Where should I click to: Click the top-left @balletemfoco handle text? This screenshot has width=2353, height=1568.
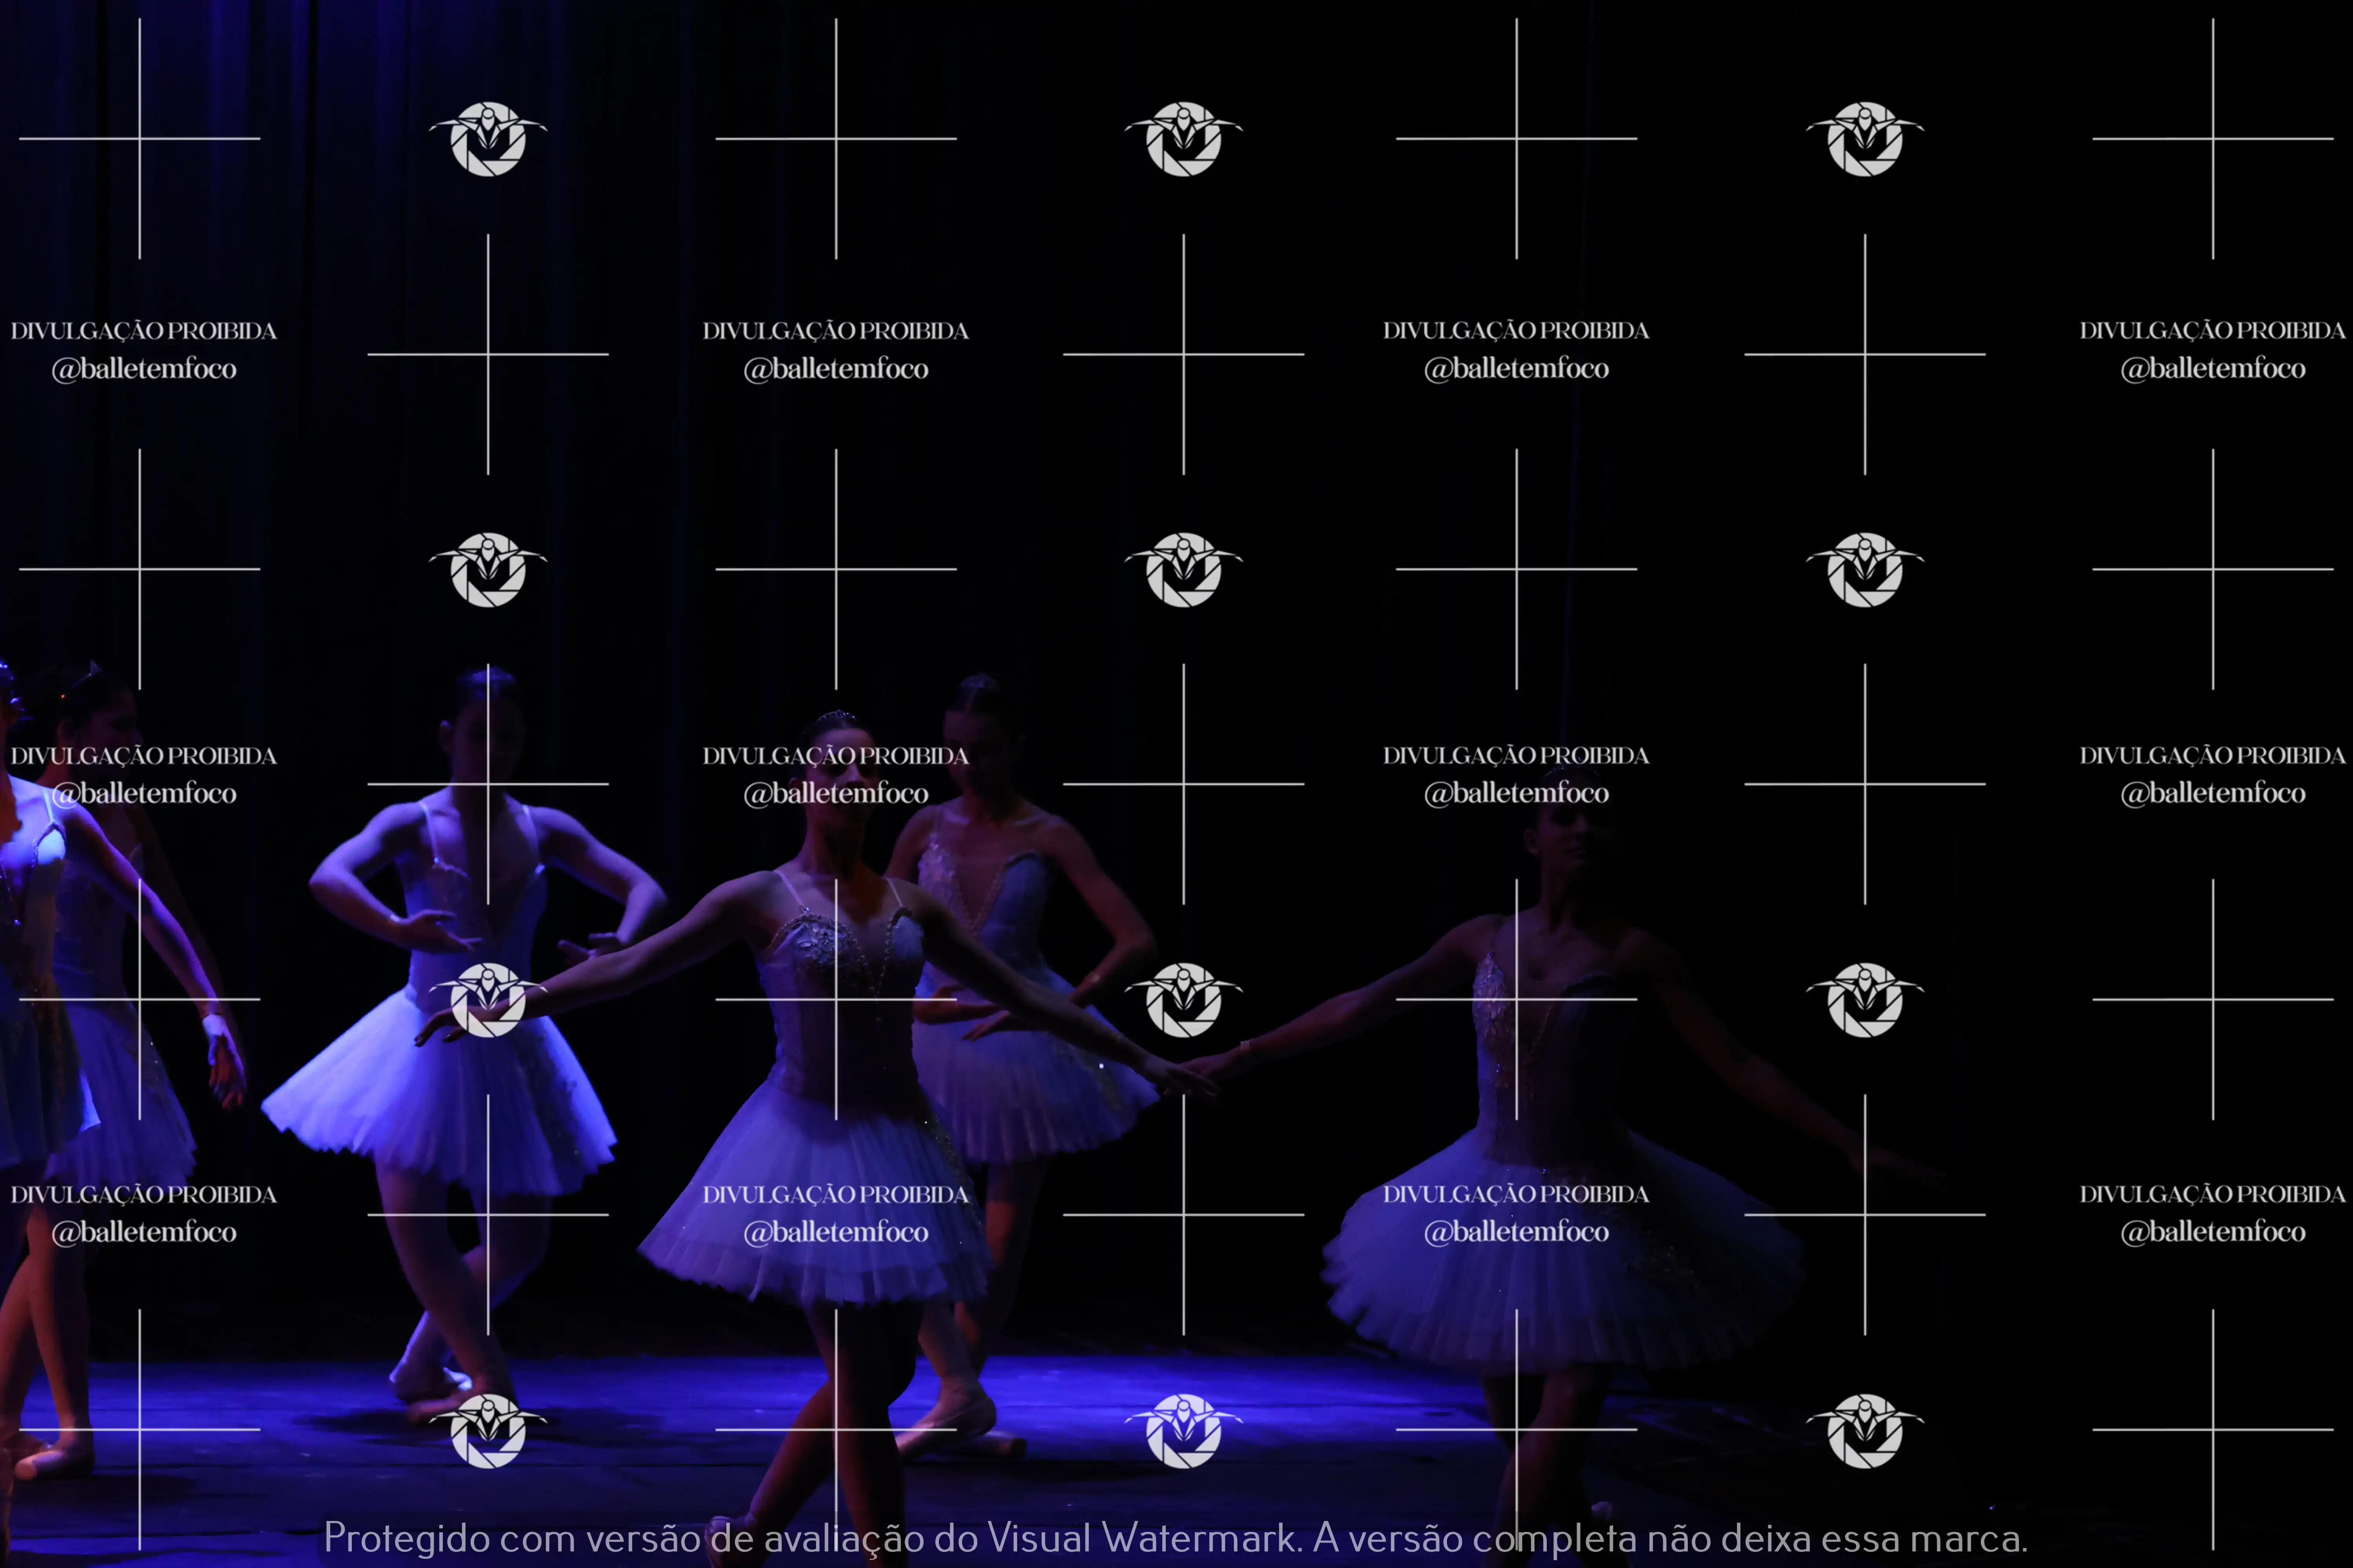144,369
